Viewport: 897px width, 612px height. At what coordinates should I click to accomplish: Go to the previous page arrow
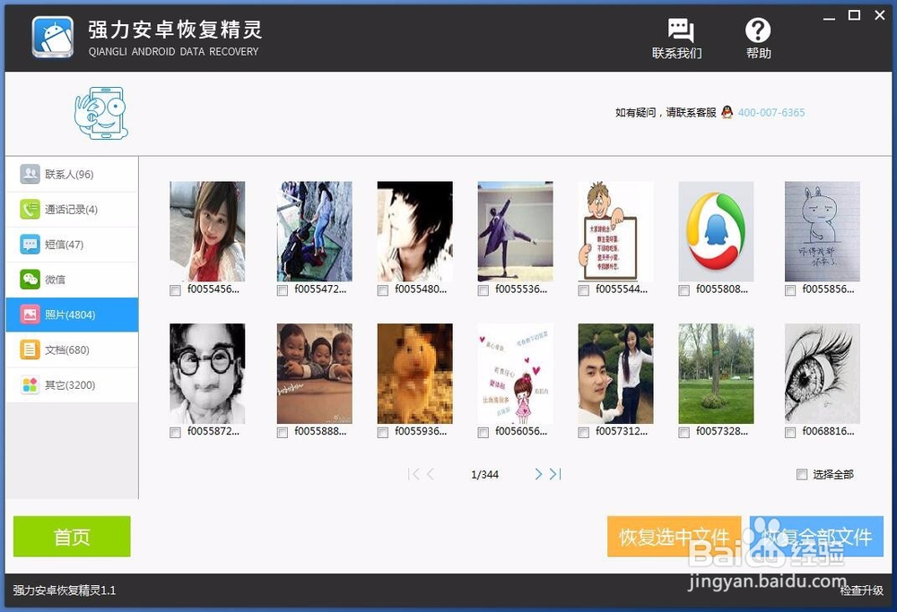coord(431,474)
